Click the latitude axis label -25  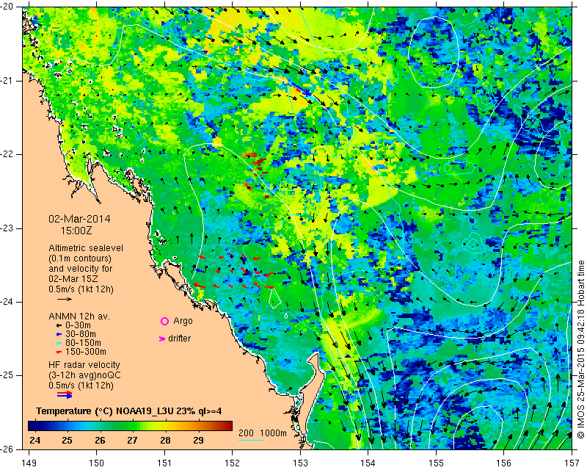click(7, 375)
